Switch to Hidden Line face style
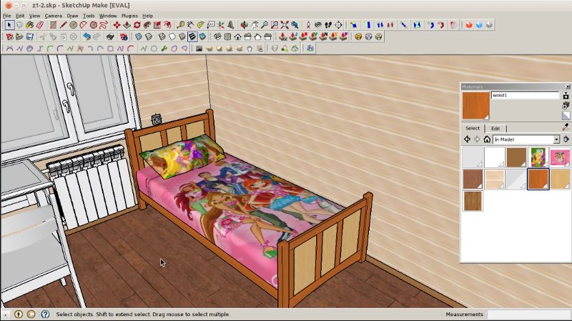This screenshot has height=321, width=572. click(x=172, y=36)
